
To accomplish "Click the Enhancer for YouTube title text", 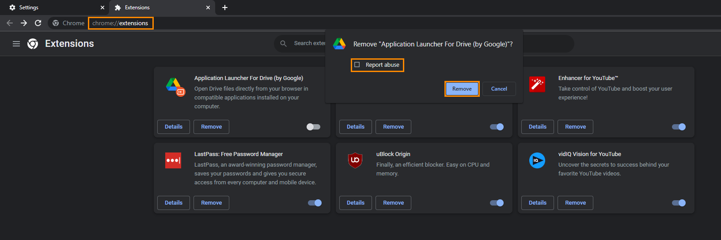I will pos(588,78).
